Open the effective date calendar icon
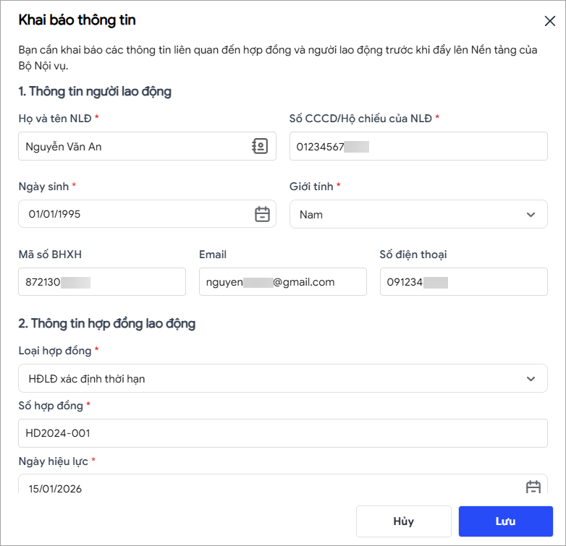Image resolution: width=566 pixels, height=546 pixels. [533, 487]
